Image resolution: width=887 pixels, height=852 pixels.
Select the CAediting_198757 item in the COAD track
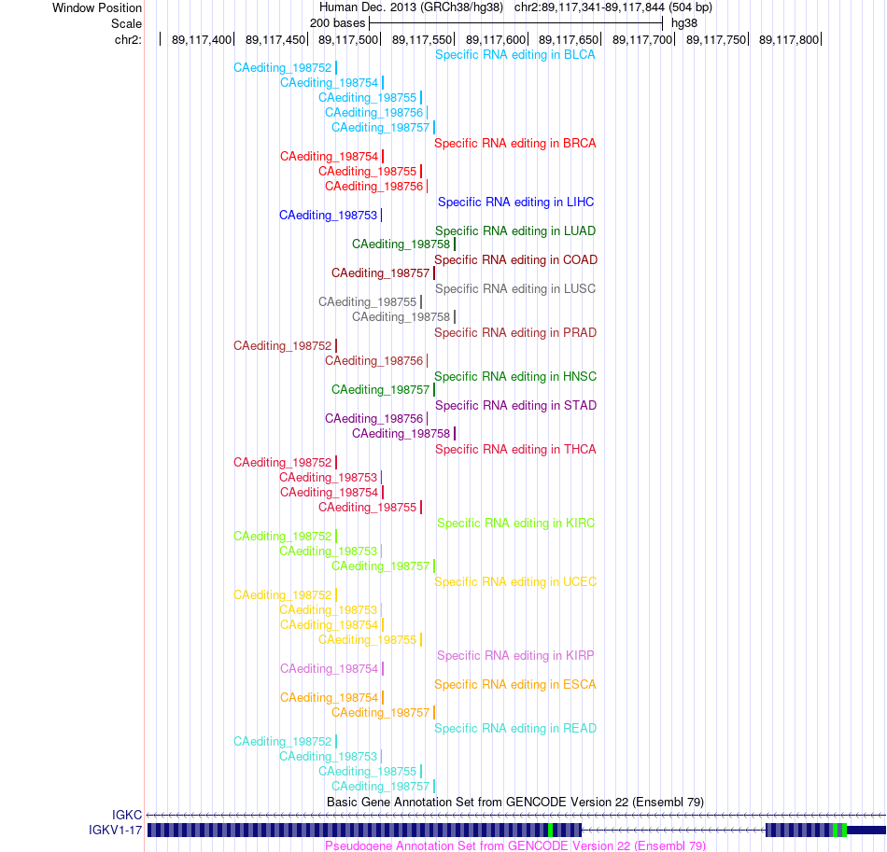click(381, 273)
